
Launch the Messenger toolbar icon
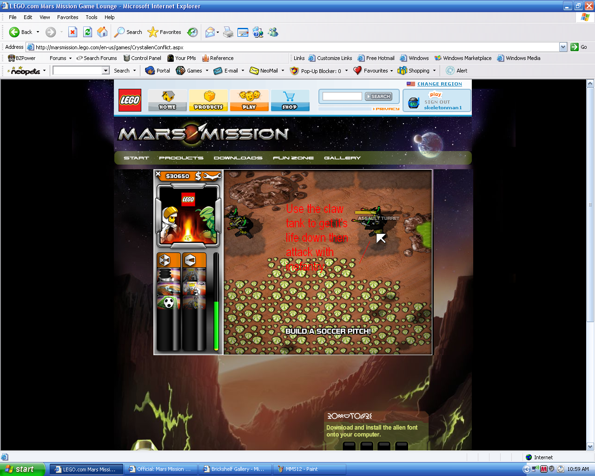tap(273, 32)
